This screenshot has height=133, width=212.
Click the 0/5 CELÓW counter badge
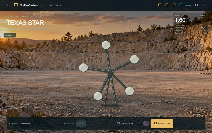10,35
